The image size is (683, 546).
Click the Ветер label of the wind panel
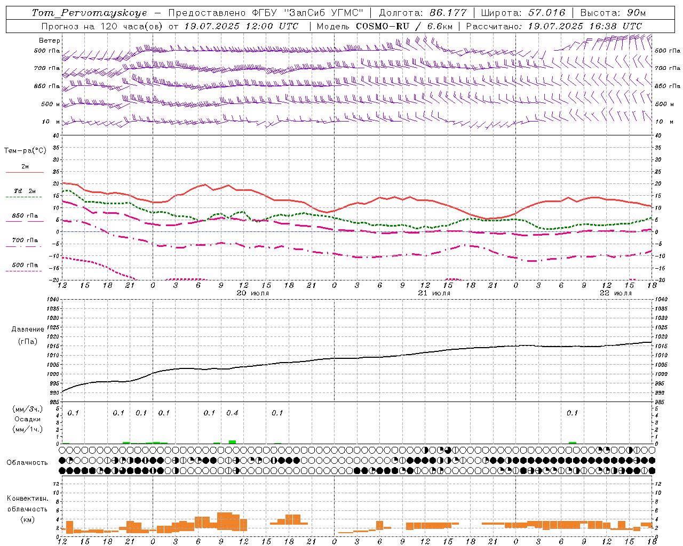[50, 41]
